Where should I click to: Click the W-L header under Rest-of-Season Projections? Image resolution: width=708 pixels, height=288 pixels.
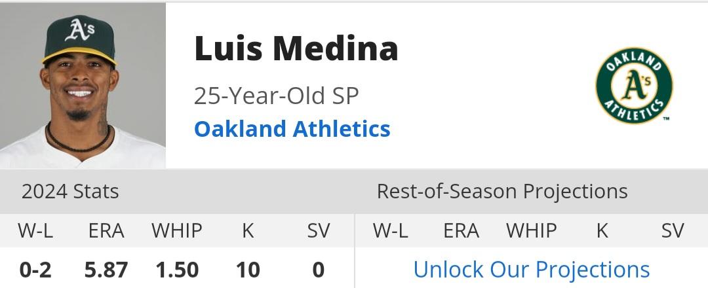pyautogui.click(x=390, y=230)
